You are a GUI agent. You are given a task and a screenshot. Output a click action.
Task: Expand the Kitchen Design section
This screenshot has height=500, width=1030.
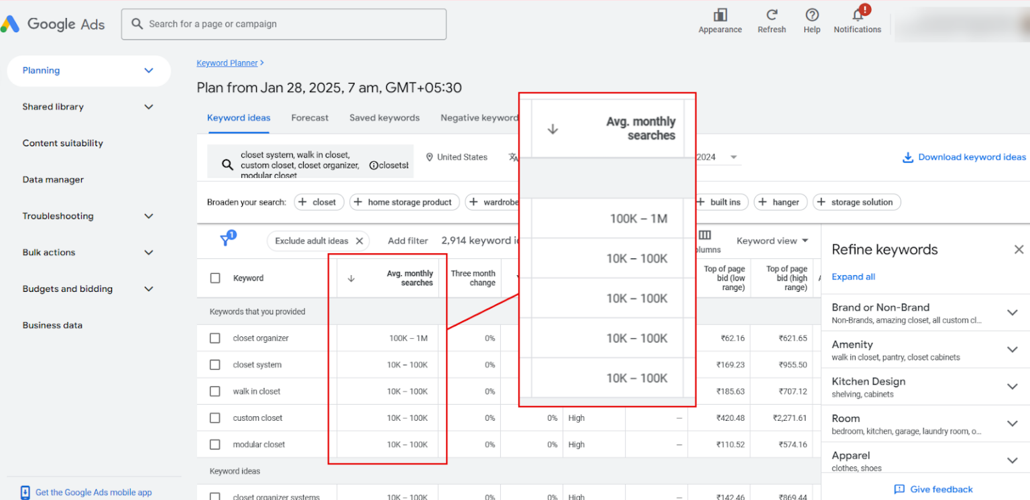point(1013,387)
